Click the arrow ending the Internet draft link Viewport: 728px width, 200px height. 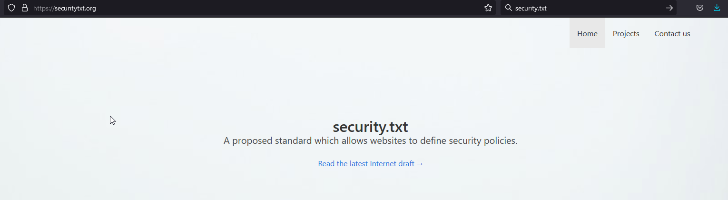[x=420, y=164]
